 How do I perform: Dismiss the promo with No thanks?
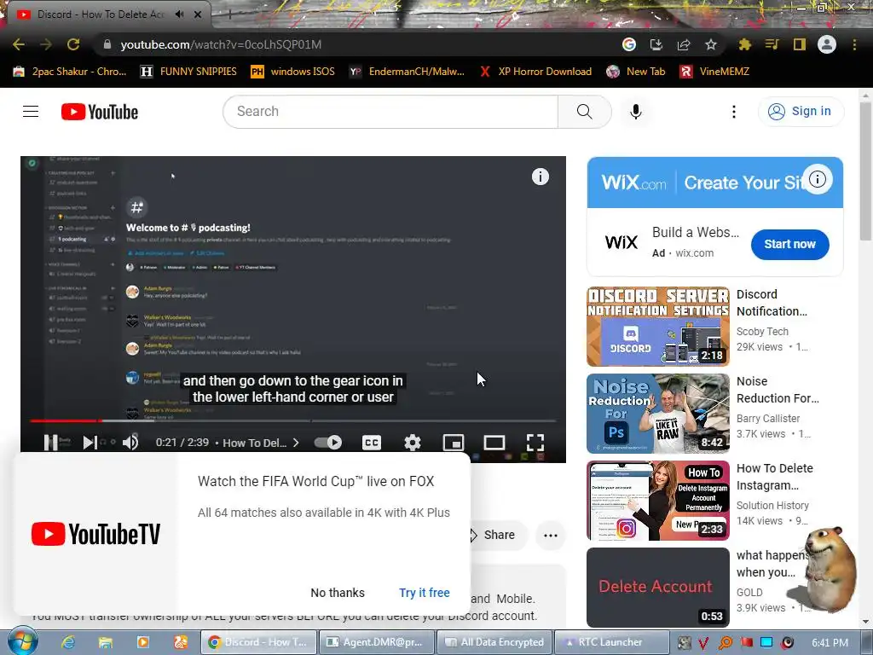(338, 593)
